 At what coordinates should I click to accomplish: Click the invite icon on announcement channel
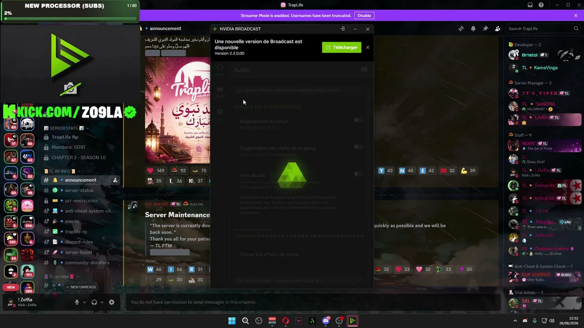[115, 180]
